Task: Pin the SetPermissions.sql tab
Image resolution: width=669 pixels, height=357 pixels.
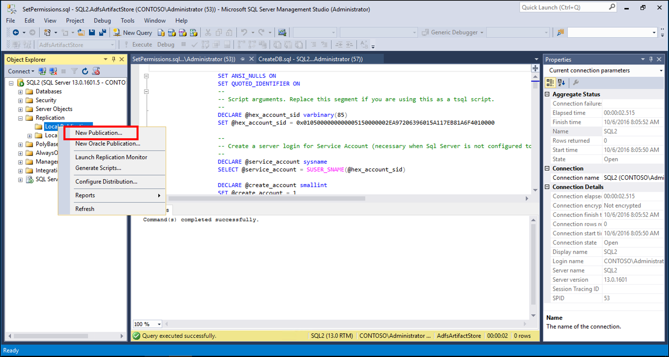Action: [x=243, y=59]
